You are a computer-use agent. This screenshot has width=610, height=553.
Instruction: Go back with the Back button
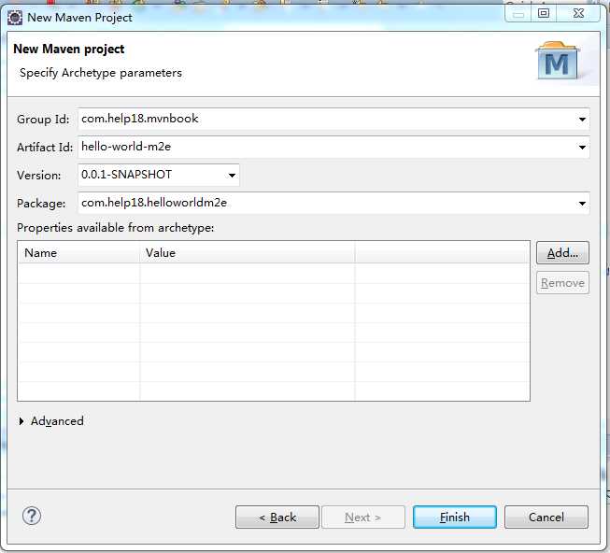click(277, 518)
